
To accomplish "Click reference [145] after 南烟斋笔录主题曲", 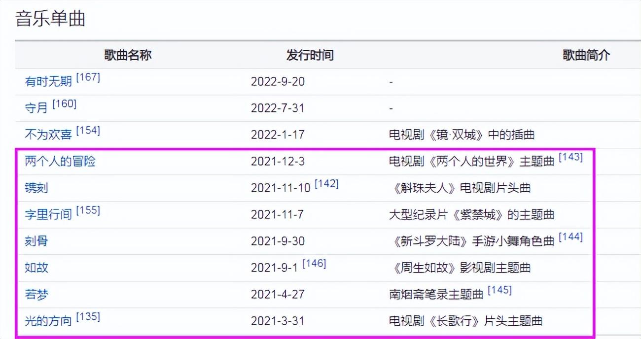I will (x=499, y=290).
